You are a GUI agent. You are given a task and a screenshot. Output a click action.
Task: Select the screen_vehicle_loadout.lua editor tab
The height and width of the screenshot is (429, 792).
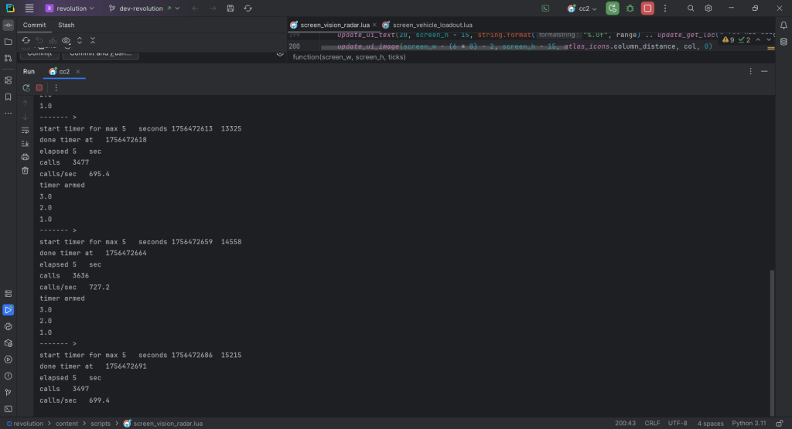click(x=432, y=25)
